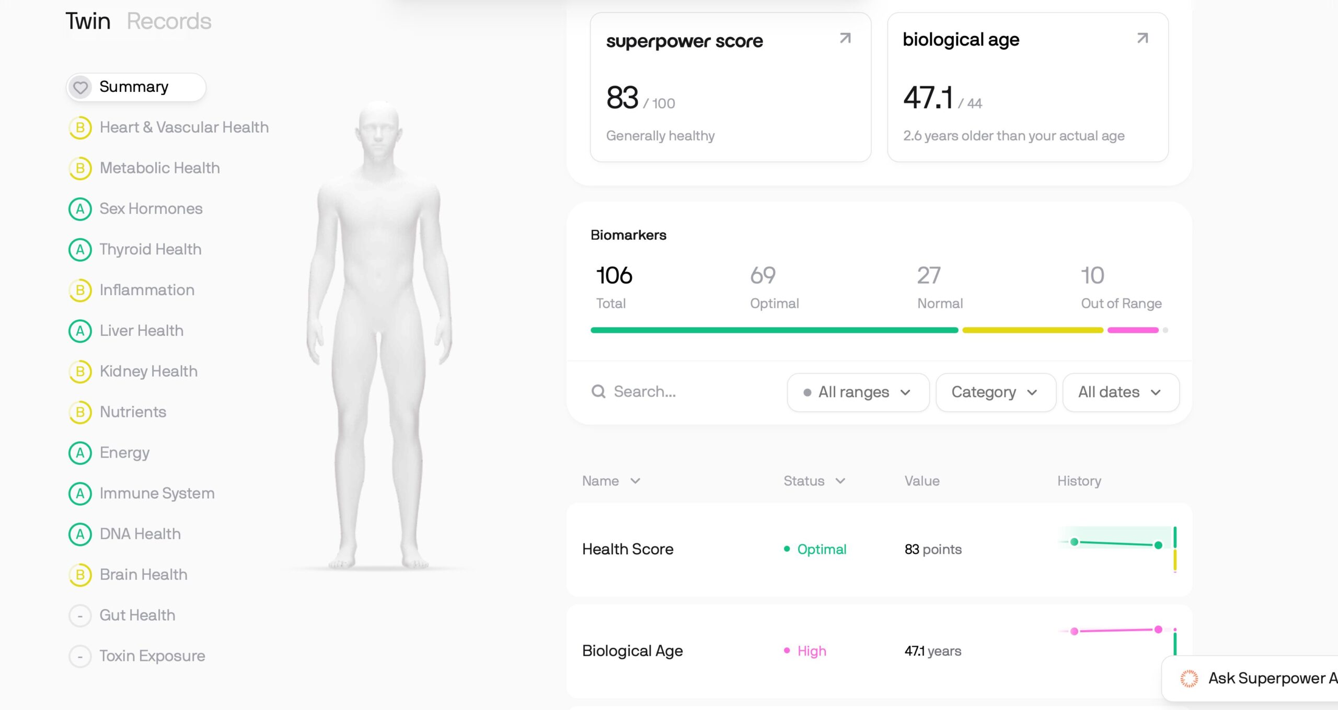Open the Category dropdown
Image resolution: width=1338 pixels, height=710 pixels.
tap(995, 392)
